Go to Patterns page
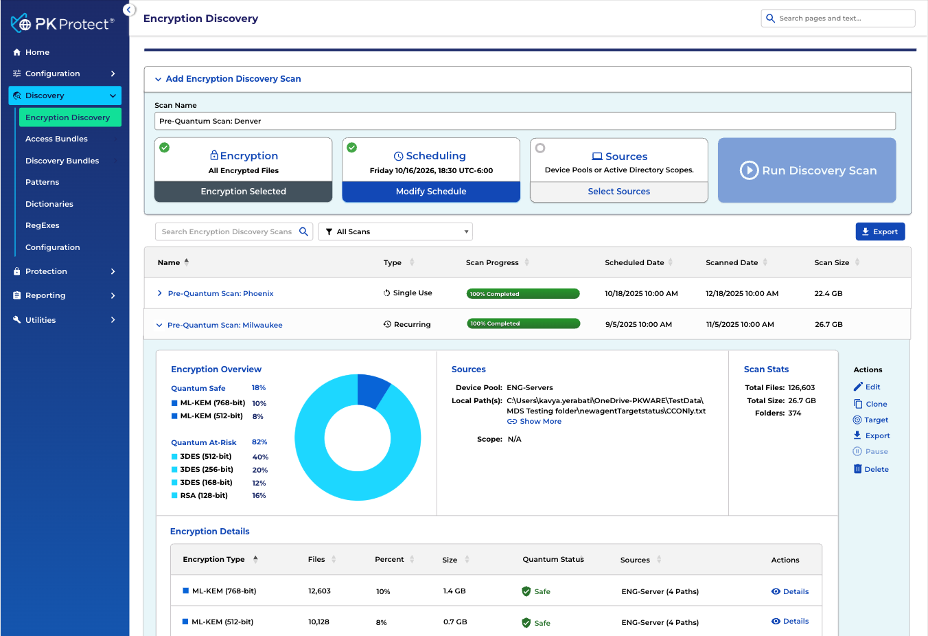Viewport: 928px width, 636px height. point(43,182)
